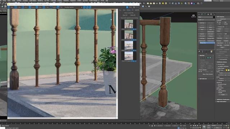This screenshot has width=230, height=129.
Task: Click the hat-shaped icon in viewport corner
Action: (193, 16)
